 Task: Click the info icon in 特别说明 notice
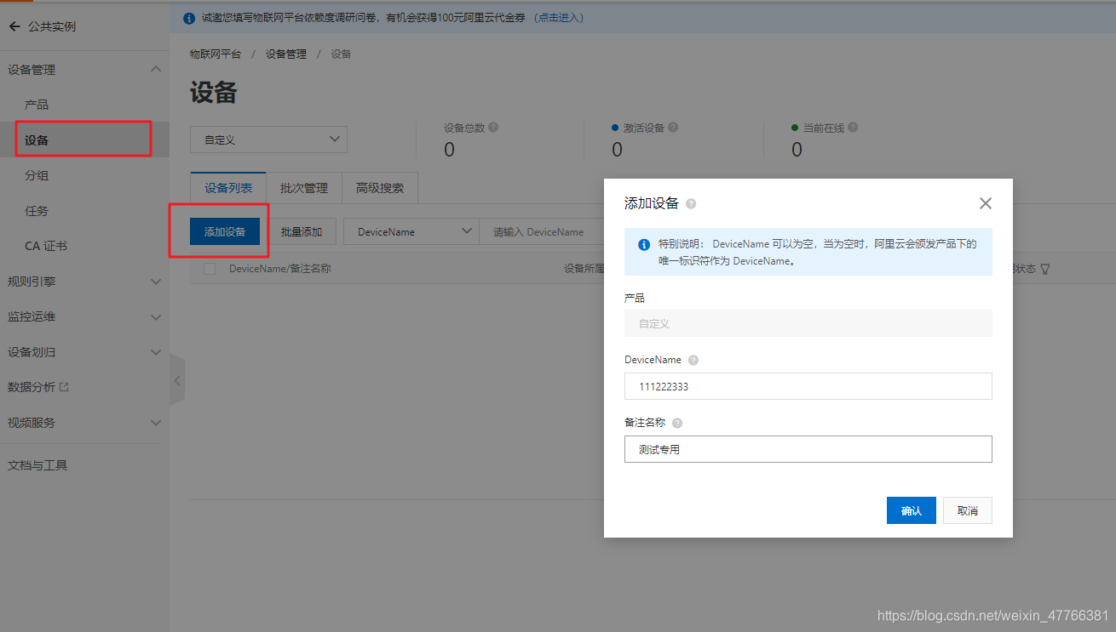pos(644,245)
